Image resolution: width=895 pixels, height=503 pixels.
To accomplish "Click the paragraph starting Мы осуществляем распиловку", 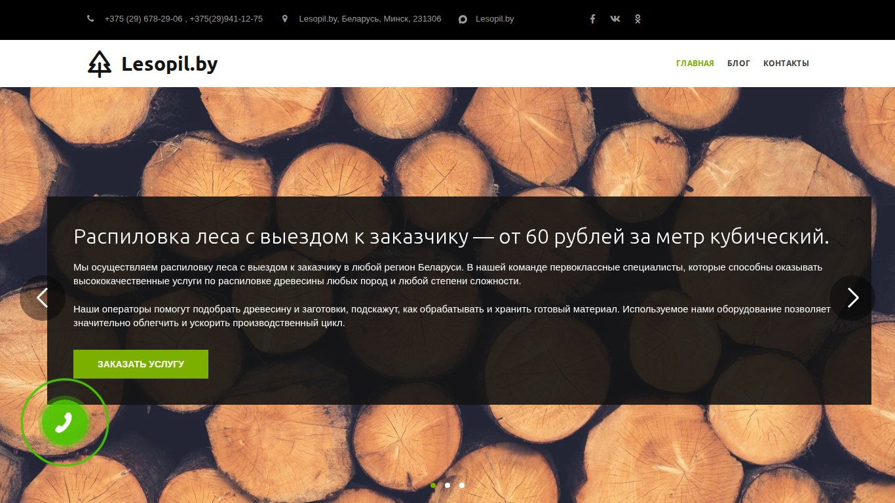I will click(447, 274).
